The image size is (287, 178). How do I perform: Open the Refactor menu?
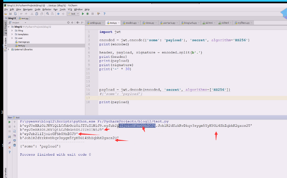(x=47, y=9)
